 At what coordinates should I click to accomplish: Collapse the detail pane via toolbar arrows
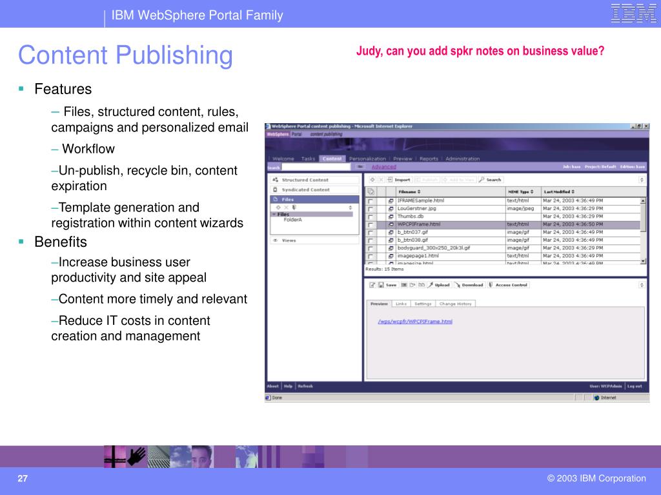[x=642, y=285]
